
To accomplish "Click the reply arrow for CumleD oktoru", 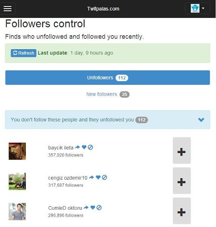I will [x=86, y=207].
